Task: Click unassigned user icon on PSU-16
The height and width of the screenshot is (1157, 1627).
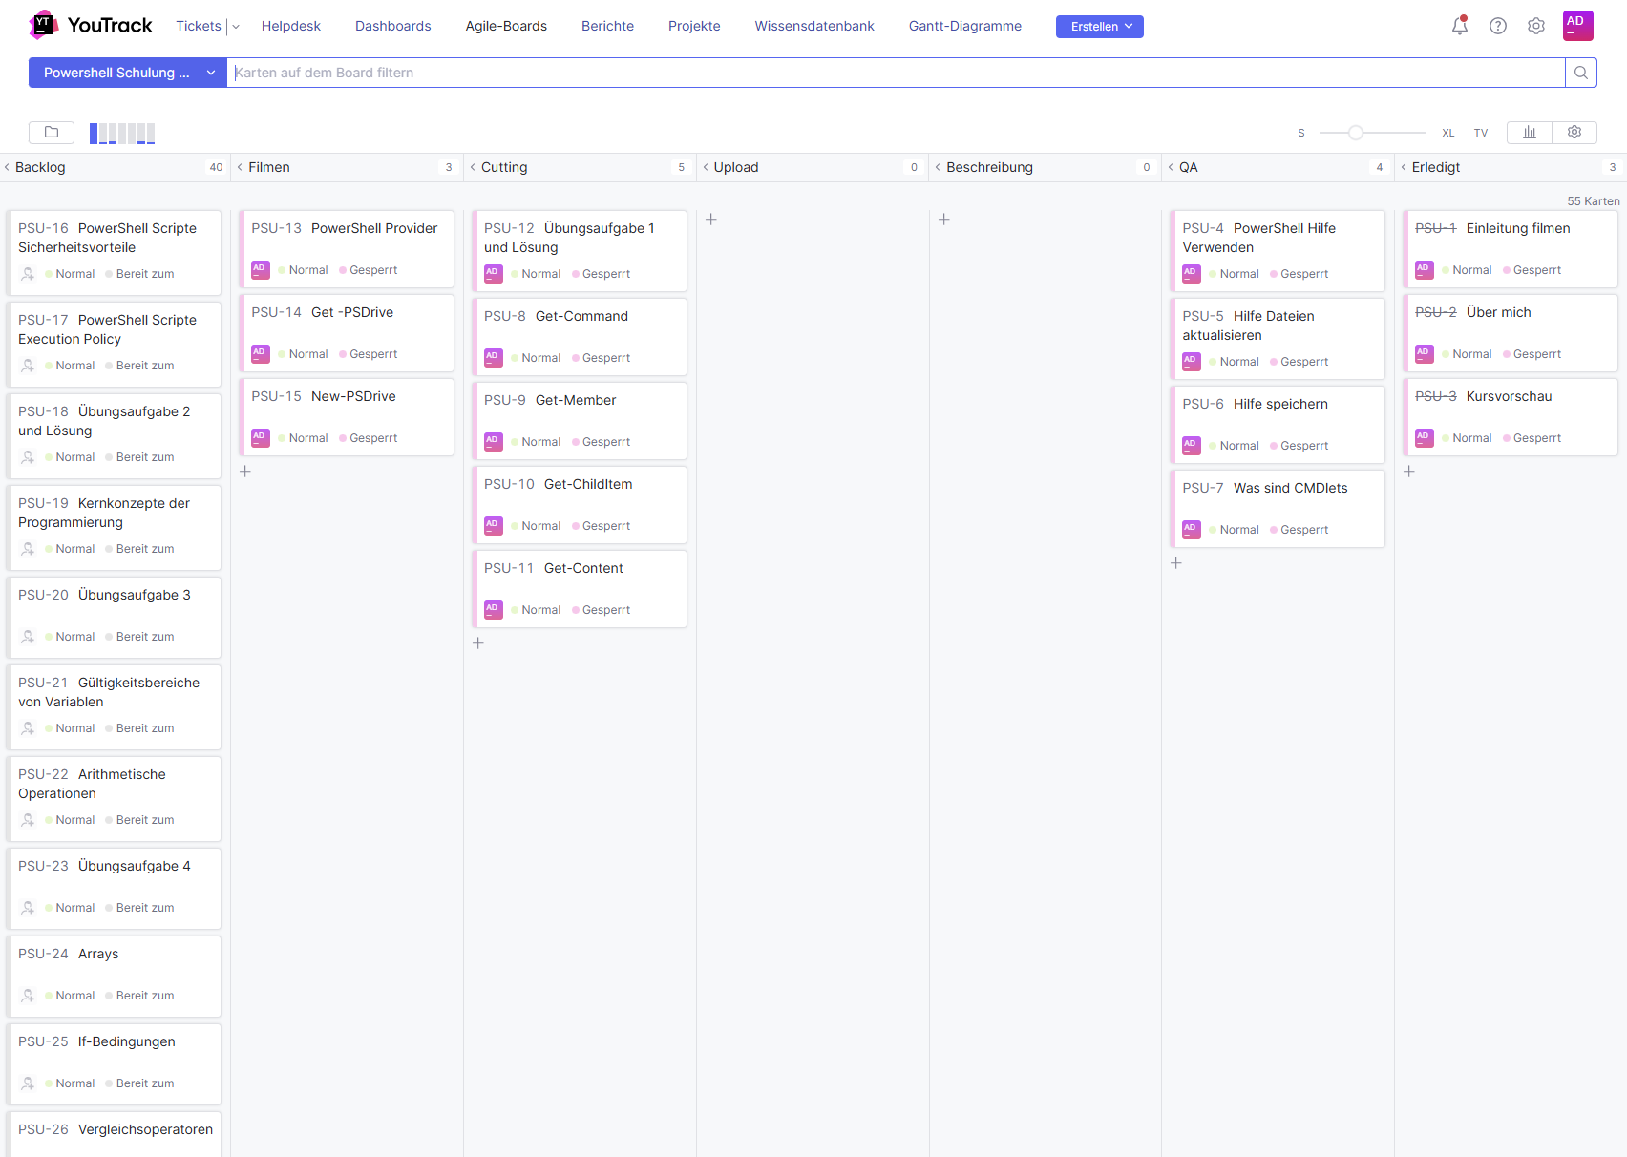Action: pyautogui.click(x=28, y=274)
